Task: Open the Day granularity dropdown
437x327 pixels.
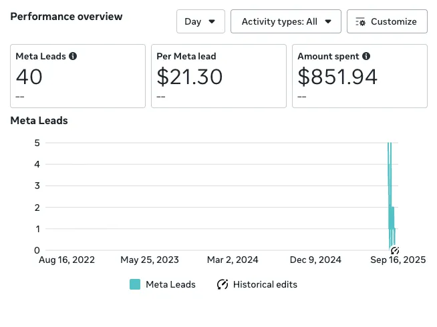Action: 200,21
